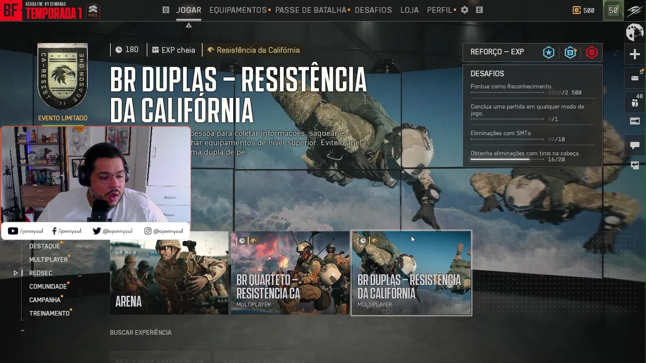Screen dimensions: 646x363
Task: Click the arrow marker beside REDSEC
Action: click(16, 273)
